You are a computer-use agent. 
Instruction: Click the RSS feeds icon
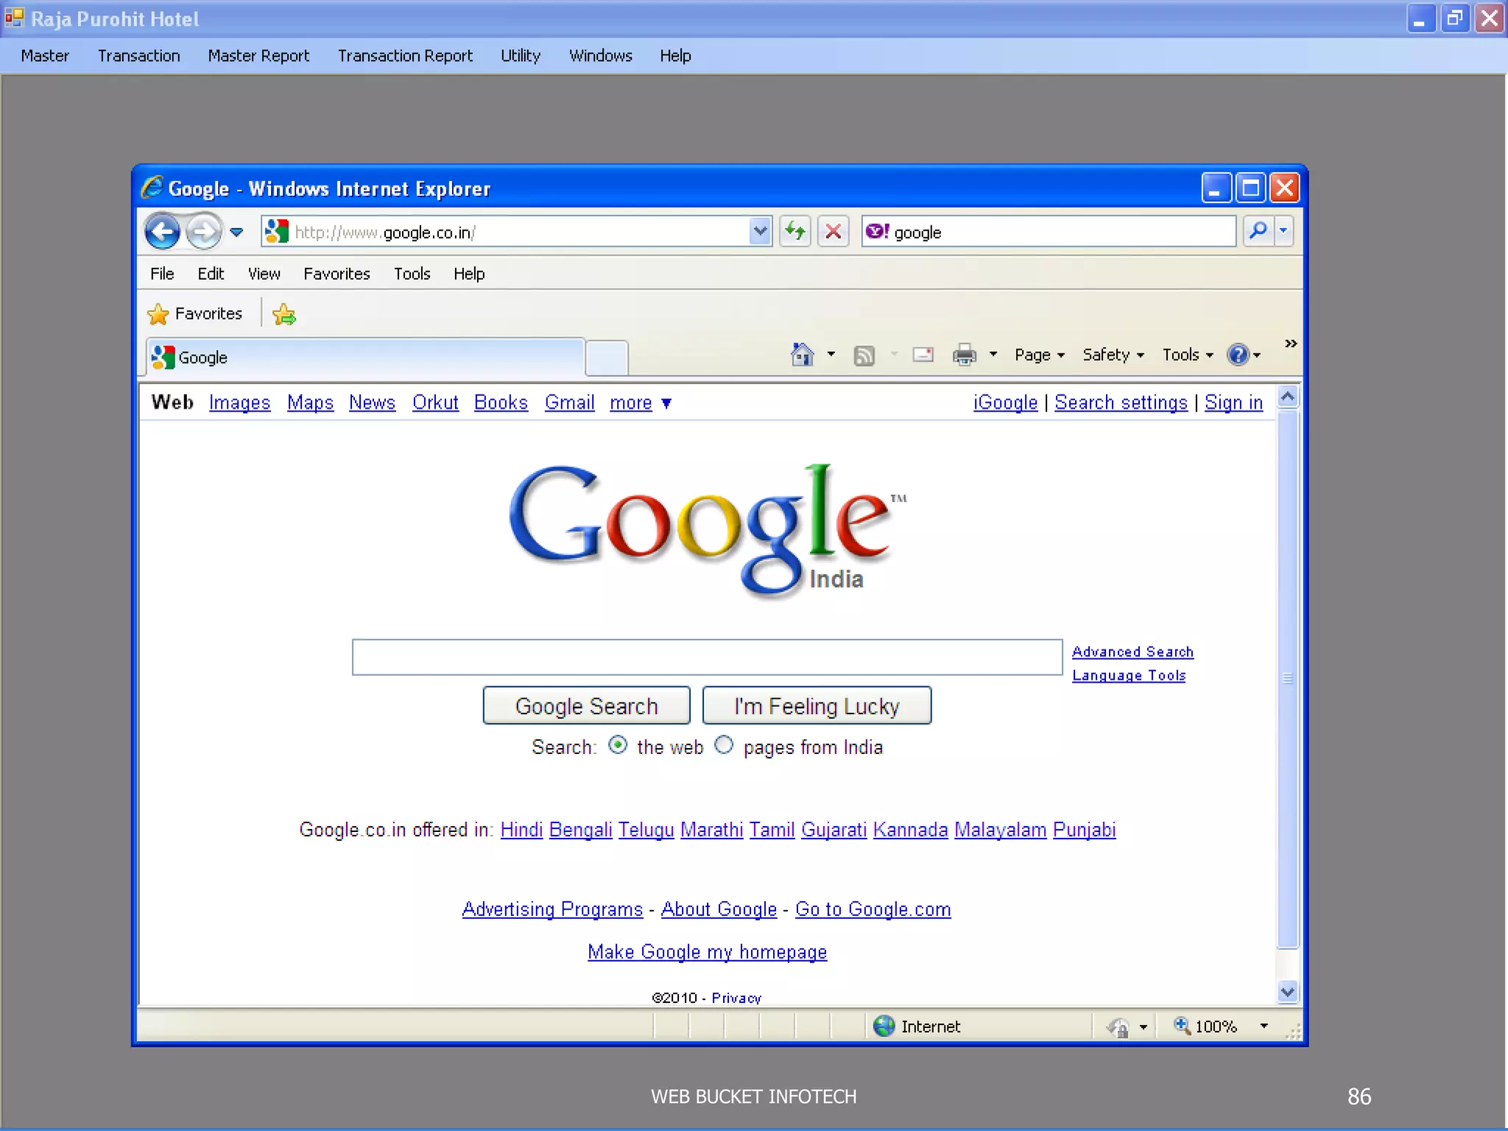[864, 356]
